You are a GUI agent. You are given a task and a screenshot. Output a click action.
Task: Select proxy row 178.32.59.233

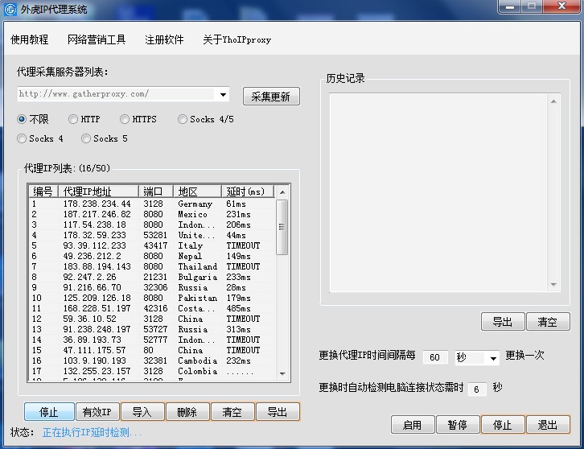point(152,235)
